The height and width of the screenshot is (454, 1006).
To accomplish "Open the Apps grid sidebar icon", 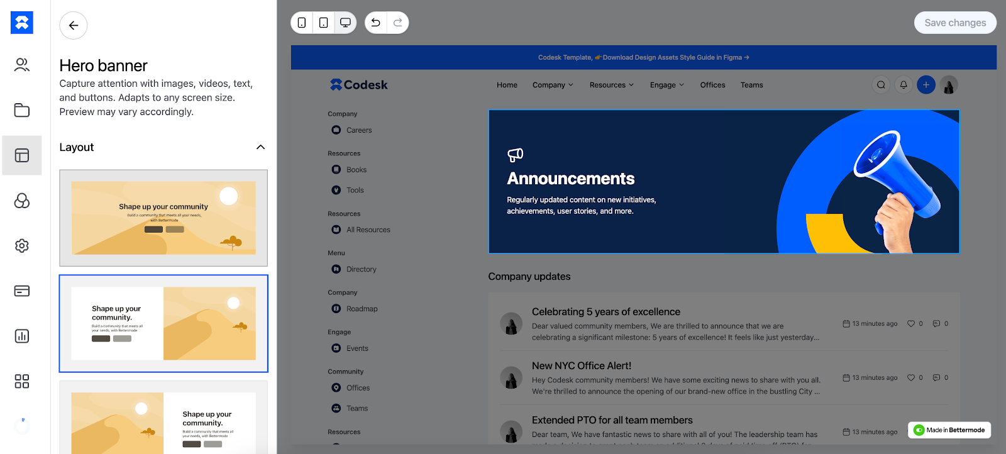I will point(22,381).
